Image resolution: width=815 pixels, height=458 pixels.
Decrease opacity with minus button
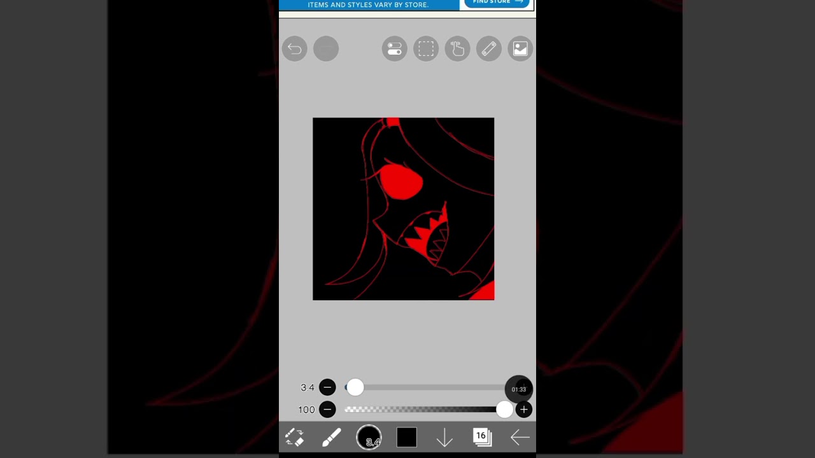pos(327,410)
